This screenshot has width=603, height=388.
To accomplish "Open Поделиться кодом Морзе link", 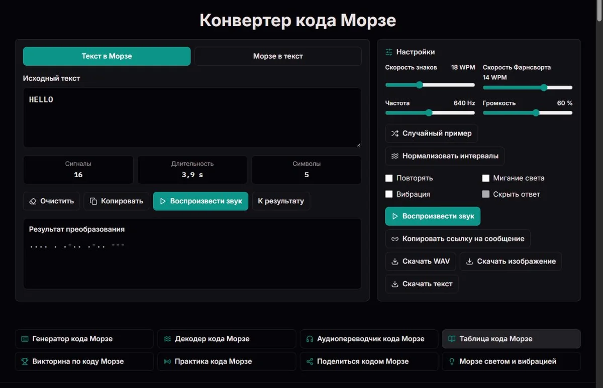I will click(x=369, y=361).
